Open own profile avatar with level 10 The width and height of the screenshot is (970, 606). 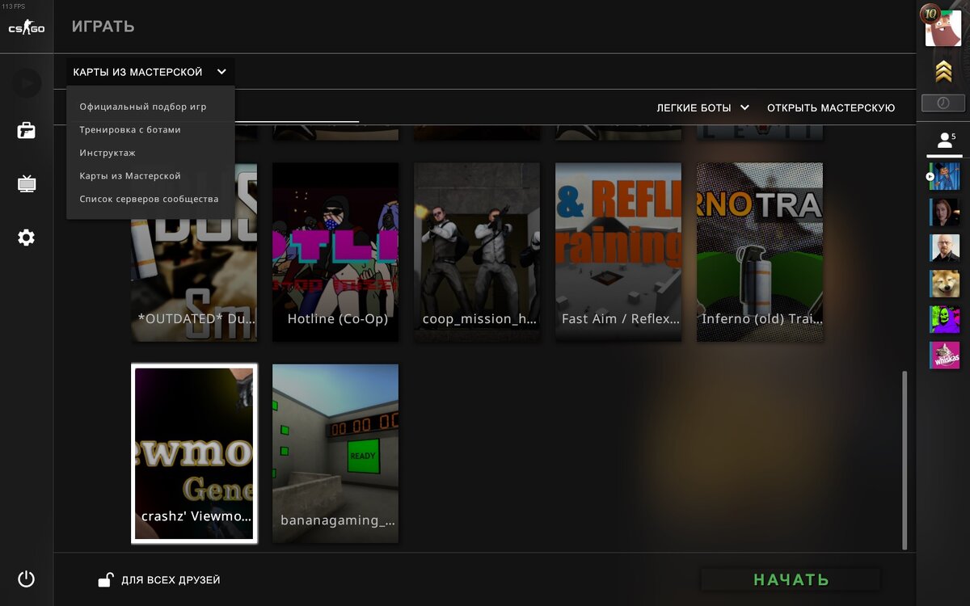click(943, 27)
